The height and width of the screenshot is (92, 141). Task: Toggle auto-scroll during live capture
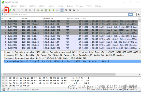pyautogui.click(x=57, y=10)
